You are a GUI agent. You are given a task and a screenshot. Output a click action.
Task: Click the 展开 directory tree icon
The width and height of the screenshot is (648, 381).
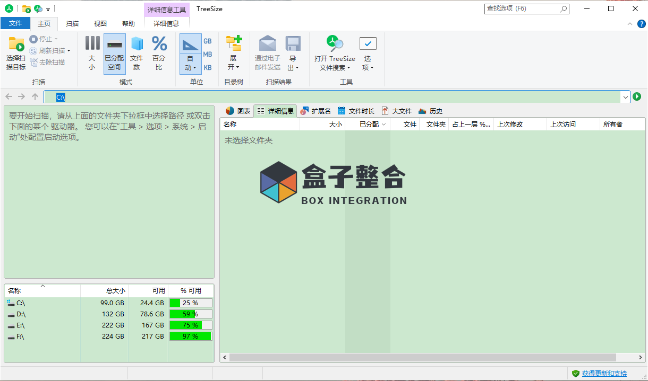tap(234, 43)
